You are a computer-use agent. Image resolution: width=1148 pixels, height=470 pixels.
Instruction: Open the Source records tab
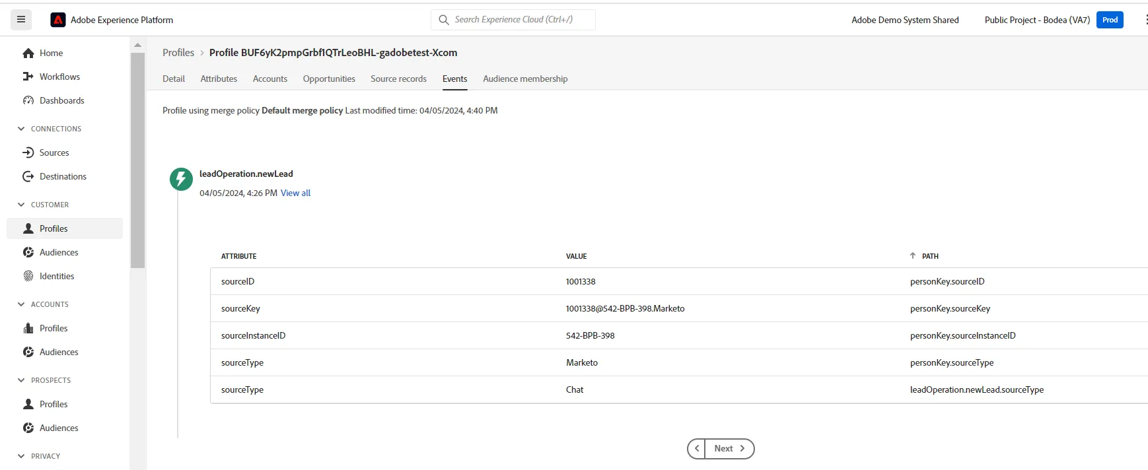pos(398,79)
